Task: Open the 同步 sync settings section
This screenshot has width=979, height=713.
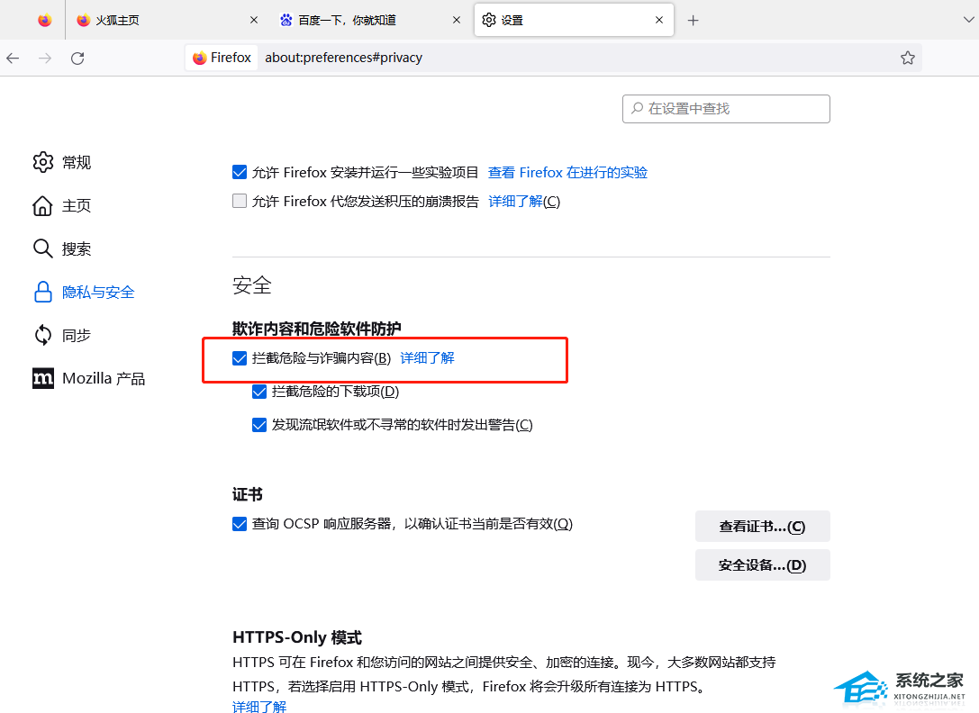Action: pyautogui.click(x=76, y=336)
